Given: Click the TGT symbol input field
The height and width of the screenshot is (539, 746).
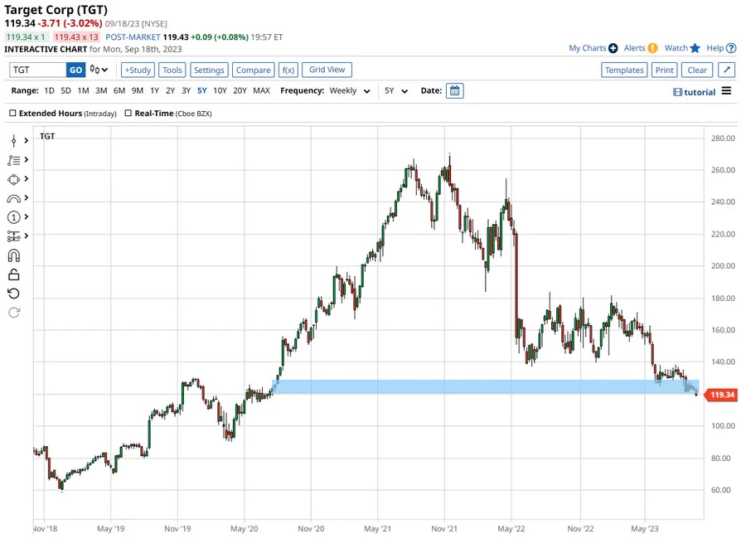Looking at the screenshot, I should (x=37, y=70).
